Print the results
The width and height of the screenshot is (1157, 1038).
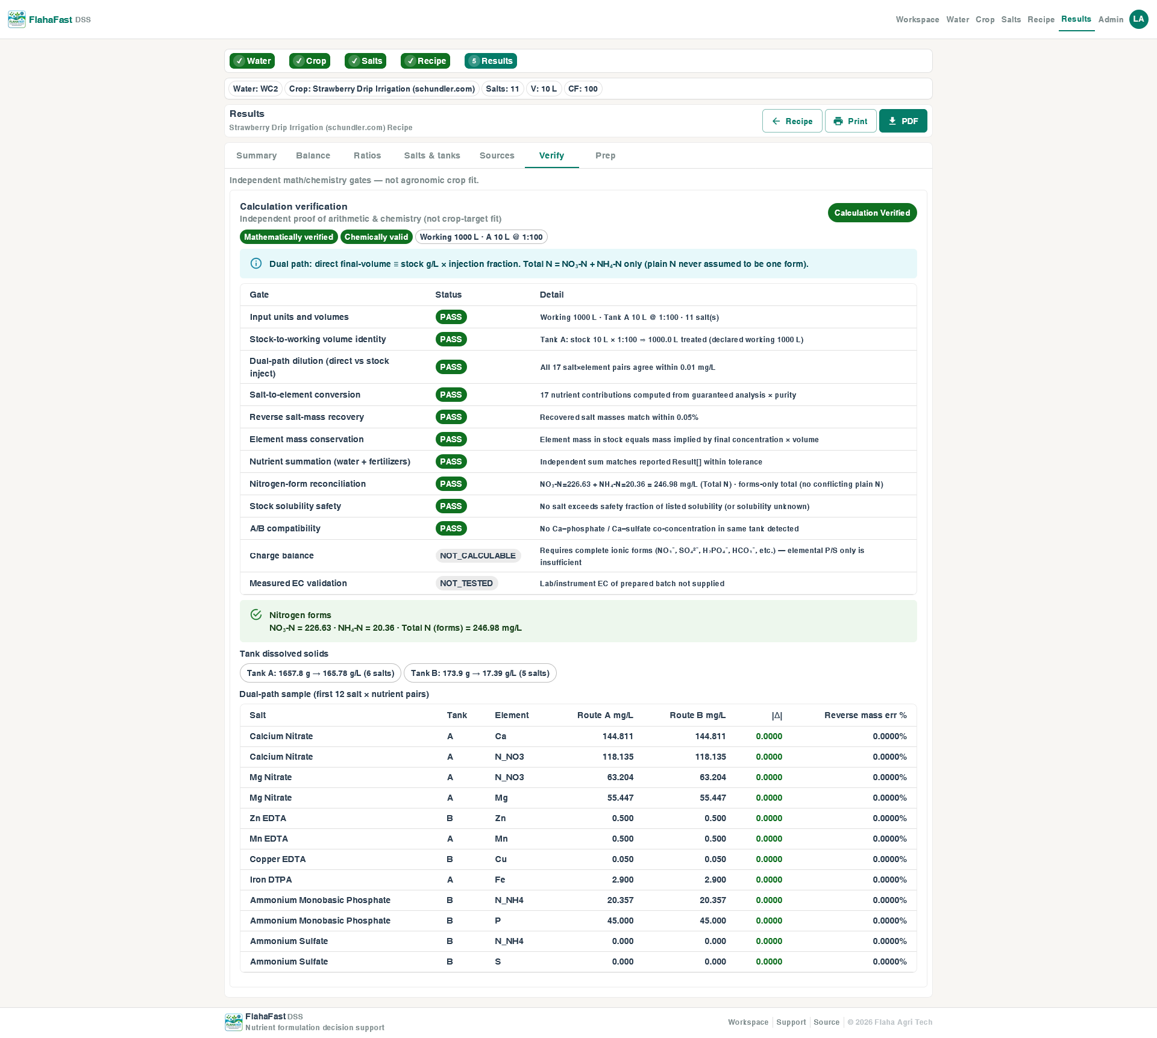[850, 121]
